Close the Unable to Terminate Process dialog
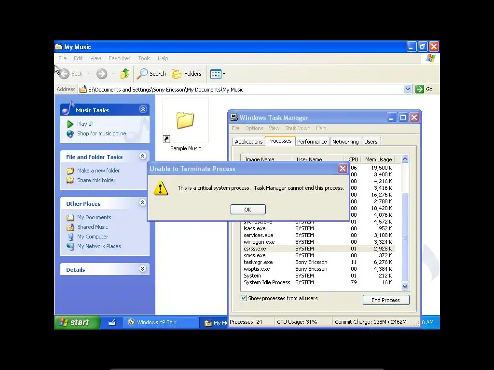 tap(343, 169)
